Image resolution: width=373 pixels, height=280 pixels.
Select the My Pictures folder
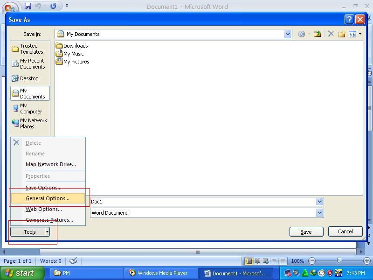[x=73, y=62]
